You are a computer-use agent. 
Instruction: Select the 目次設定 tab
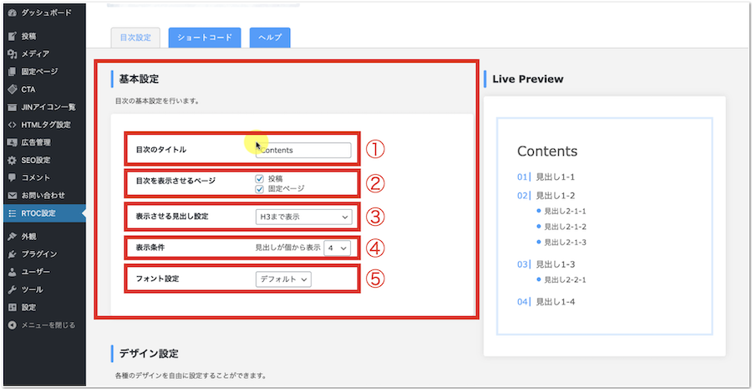135,38
